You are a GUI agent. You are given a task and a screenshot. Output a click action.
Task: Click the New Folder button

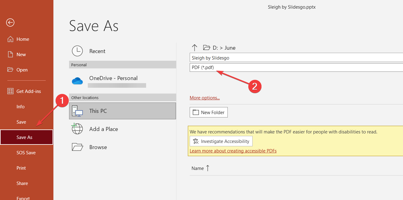click(209, 112)
